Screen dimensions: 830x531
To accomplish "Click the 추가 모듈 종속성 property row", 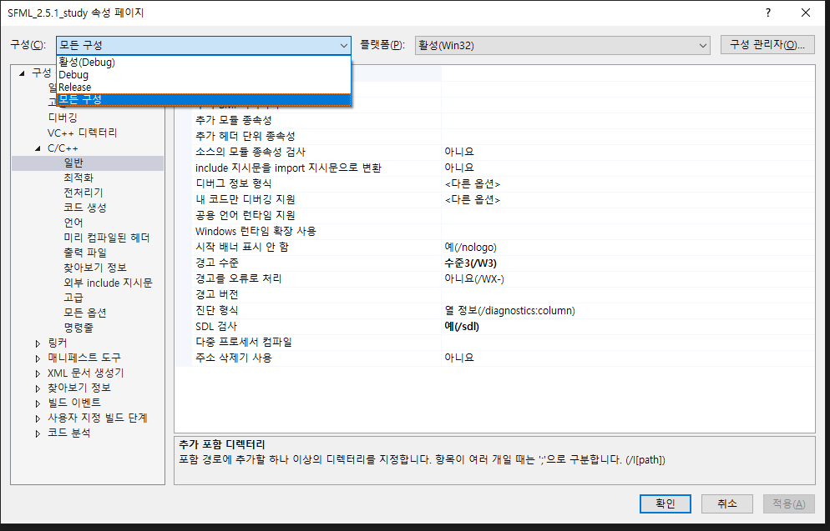I will pos(234,121).
